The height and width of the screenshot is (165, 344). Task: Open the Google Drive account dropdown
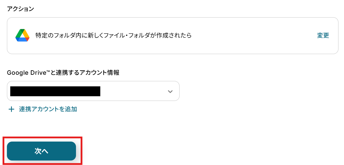coord(93,91)
